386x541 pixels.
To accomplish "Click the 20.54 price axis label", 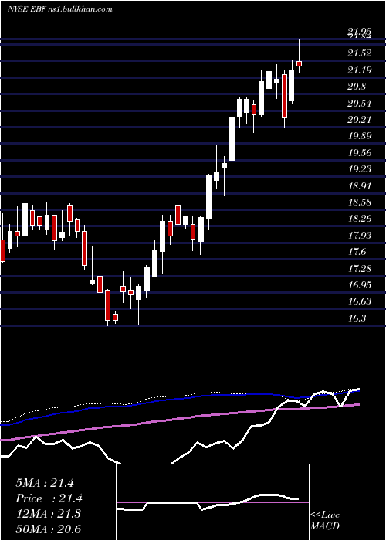I will pos(360,103).
